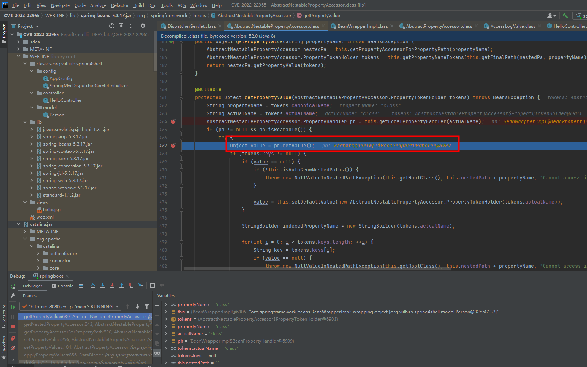Click the Project tree vertical scrollbar
587x367 pixels.
(155, 52)
